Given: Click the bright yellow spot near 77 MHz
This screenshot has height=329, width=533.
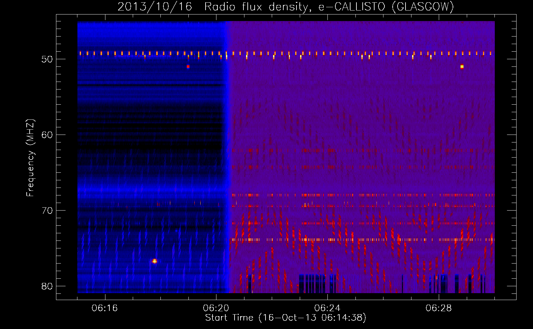Looking at the screenshot, I should pyautogui.click(x=154, y=261).
